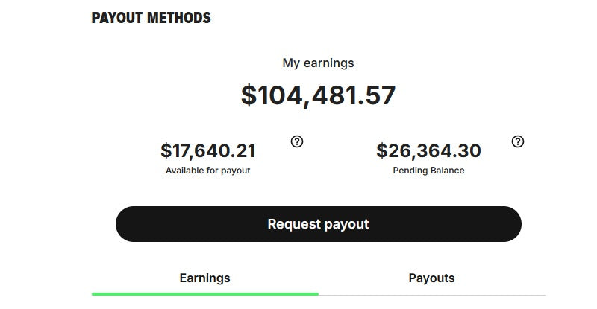Click the Available for payout caption
This screenshot has width=597, height=309.
[208, 171]
